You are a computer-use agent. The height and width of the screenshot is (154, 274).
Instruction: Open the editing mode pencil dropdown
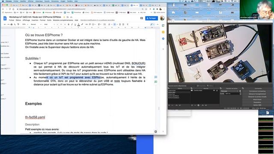coord(152,24)
